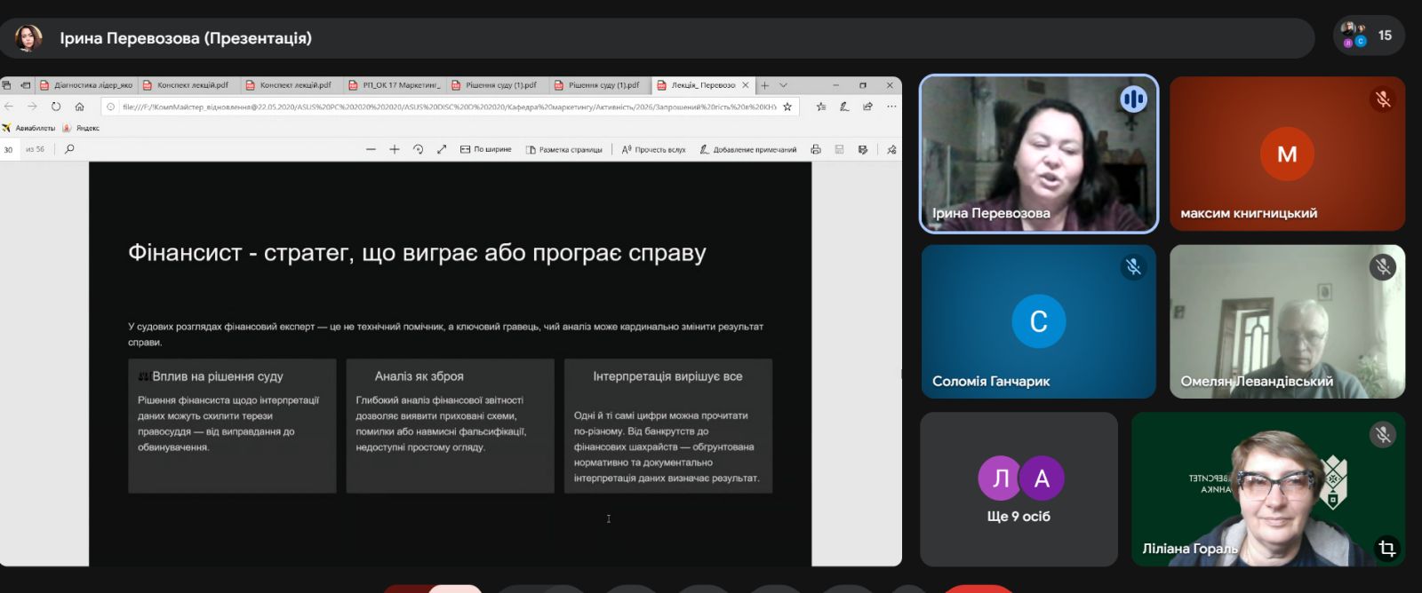Click muted mic on Омелян Левандівський tile
Screen dimensions: 1422x593
click(x=1383, y=266)
